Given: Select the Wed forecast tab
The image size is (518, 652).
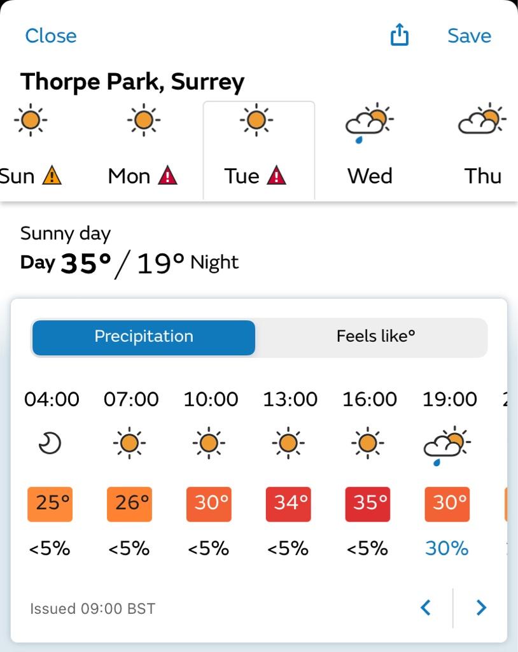Looking at the screenshot, I should pyautogui.click(x=370, y=150).
